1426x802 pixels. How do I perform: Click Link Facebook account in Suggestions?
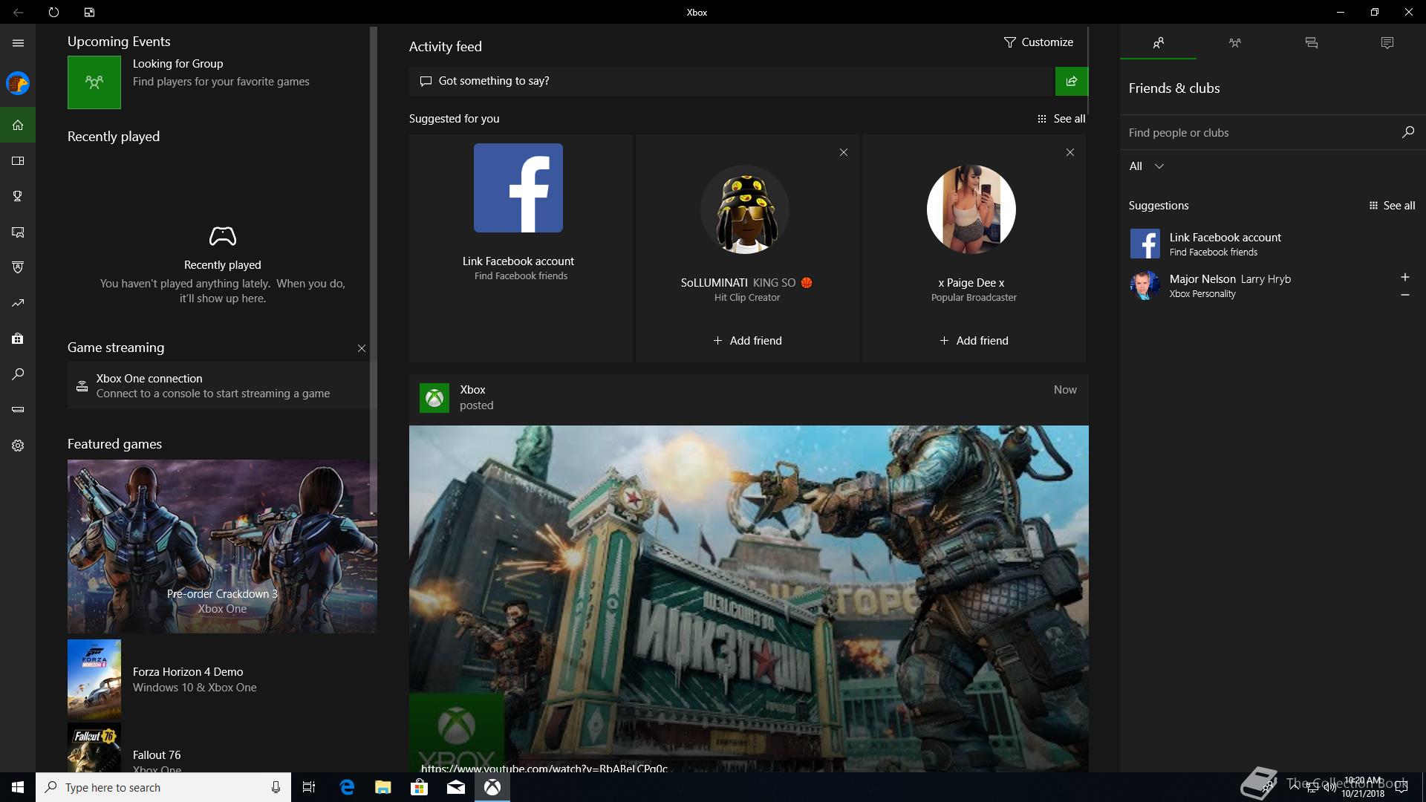pos(1273,244)
